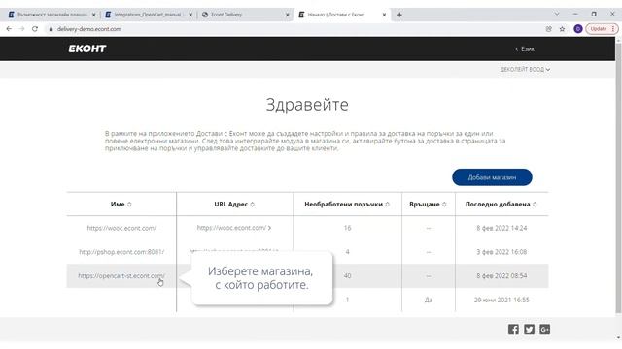Screen dimensions: 622x349
Task: Select the https://opencart-st.econt.com/ store
Action: click(121, 275)
